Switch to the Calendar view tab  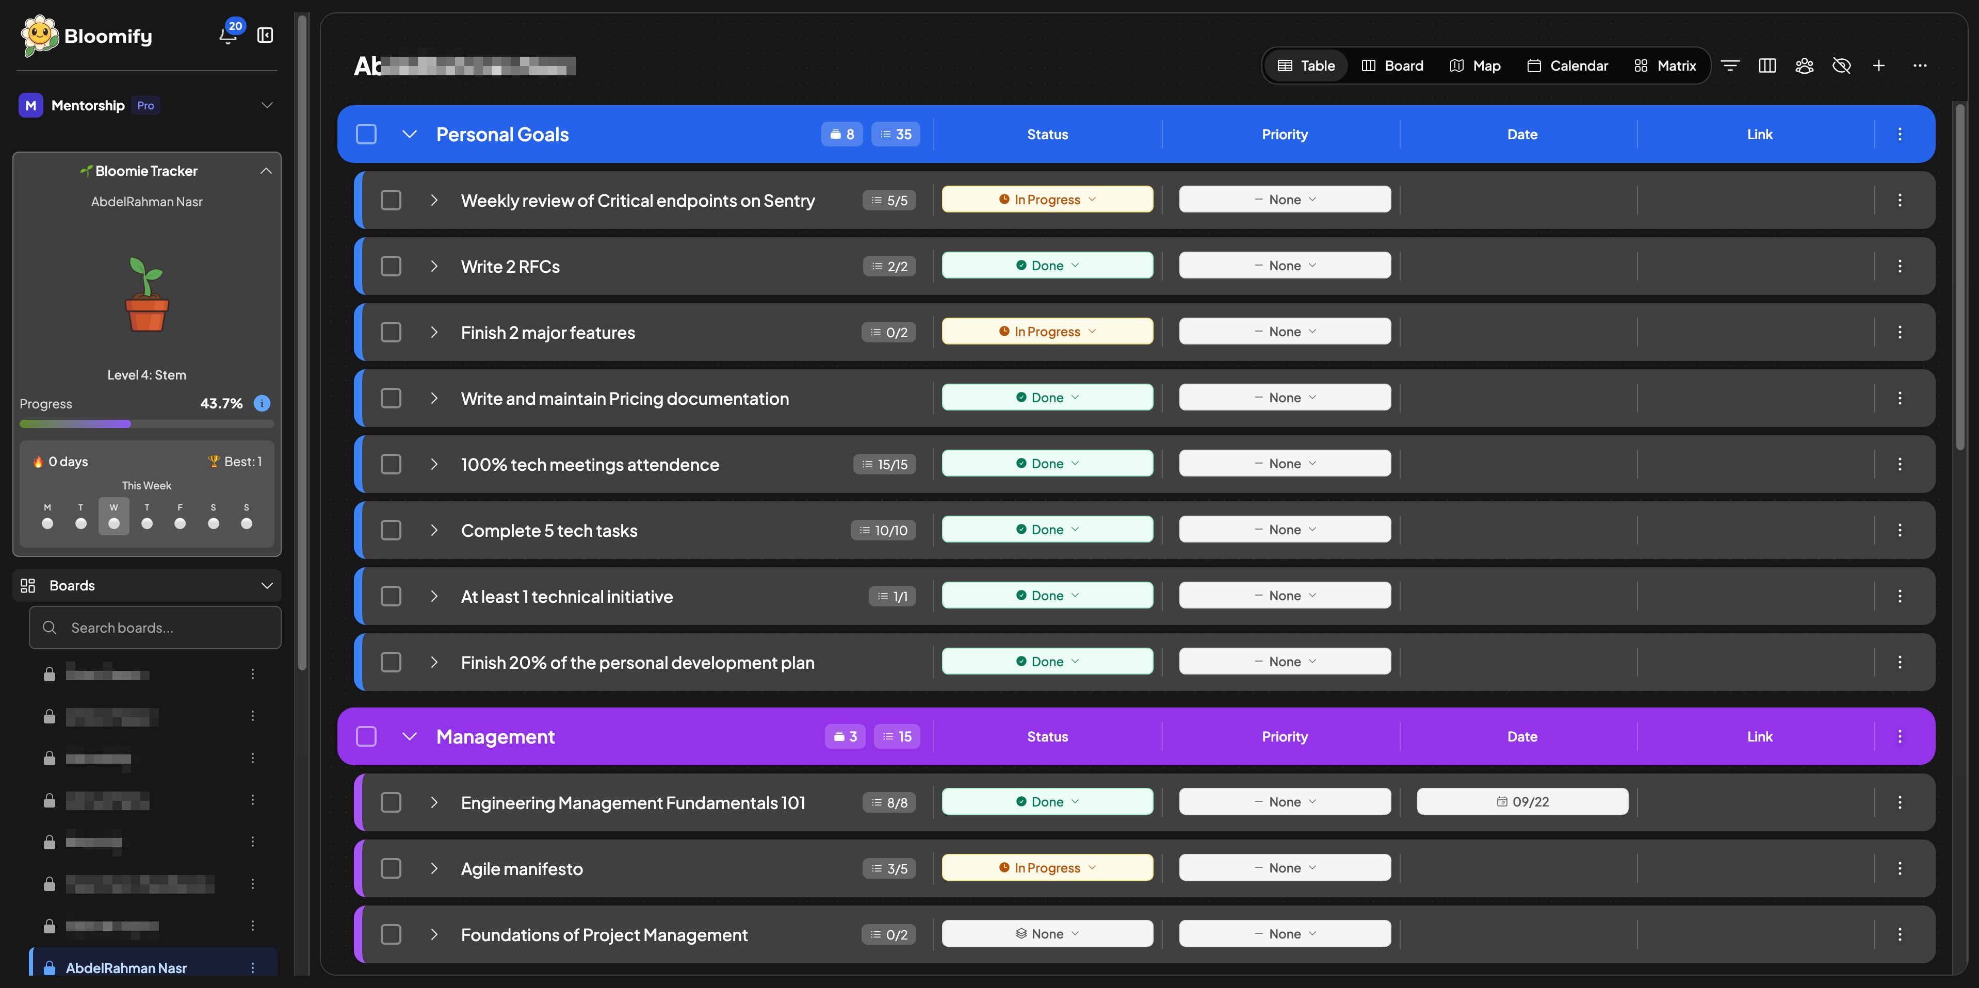click(1567, 65)
